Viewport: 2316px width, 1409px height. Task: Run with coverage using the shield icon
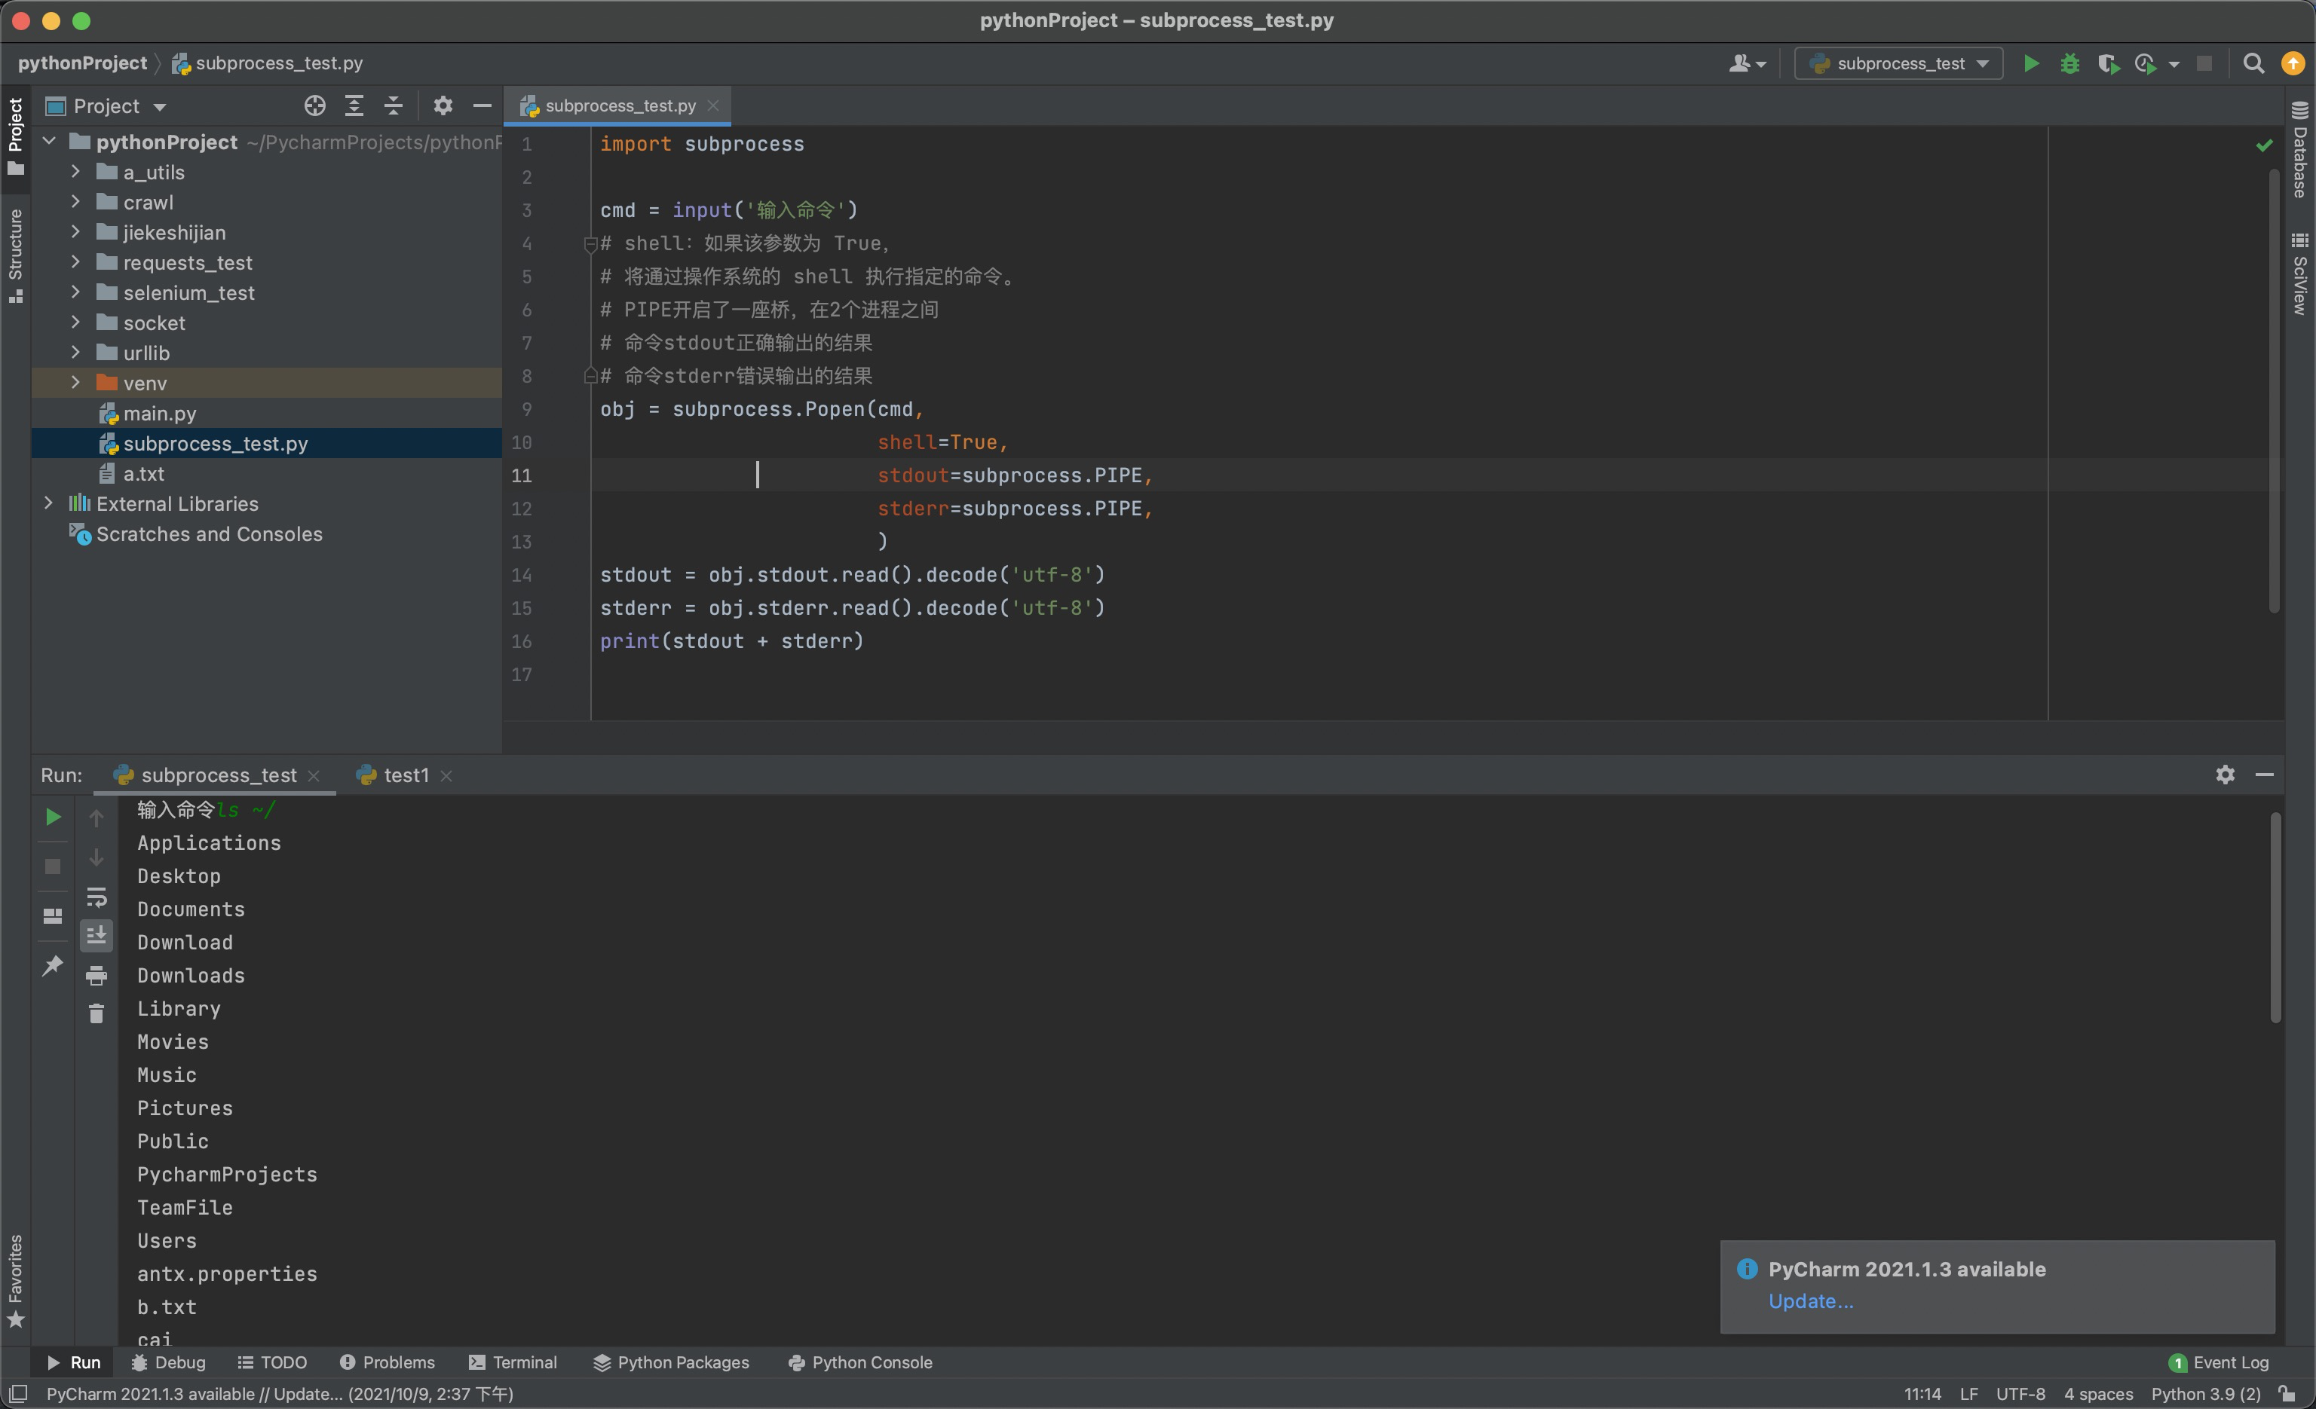pyautogui.click(x=2107, y=63)
